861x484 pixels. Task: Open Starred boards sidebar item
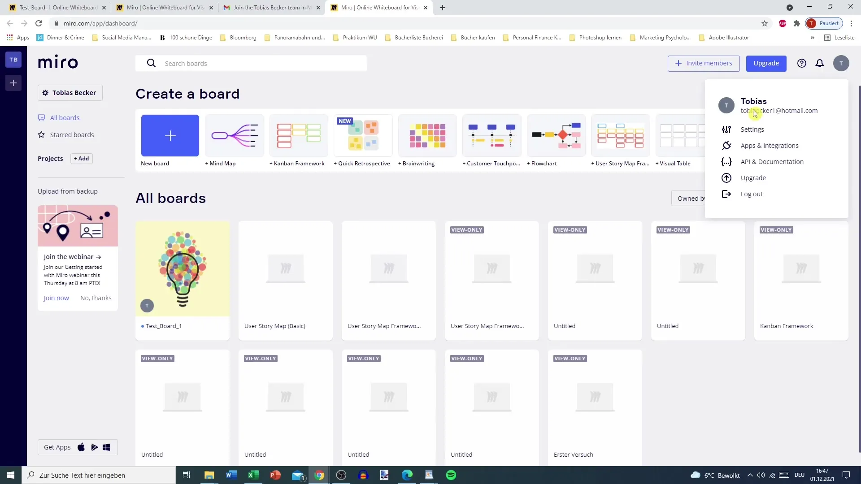click(x=72, y=134)
